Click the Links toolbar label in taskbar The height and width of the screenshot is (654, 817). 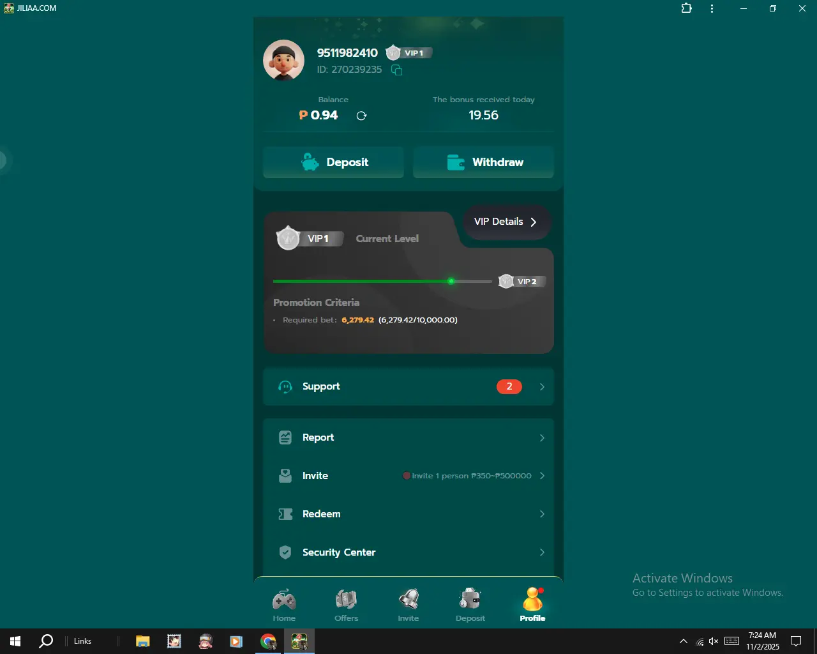(x=82, y=641)
